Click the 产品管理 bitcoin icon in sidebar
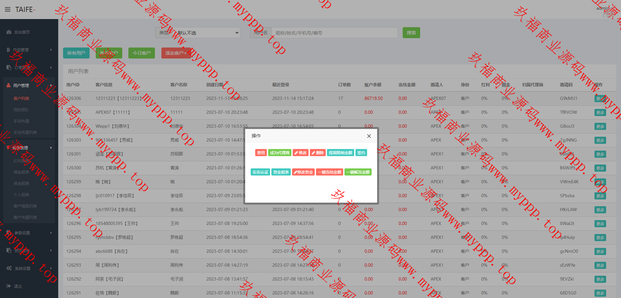This screenshot has width=621, height=298. [8, 50]
